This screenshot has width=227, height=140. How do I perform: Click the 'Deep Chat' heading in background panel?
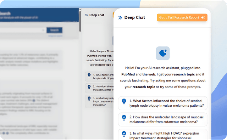[97, 15]
